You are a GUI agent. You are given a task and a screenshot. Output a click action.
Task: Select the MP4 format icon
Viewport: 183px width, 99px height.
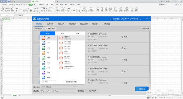(44, 38)
